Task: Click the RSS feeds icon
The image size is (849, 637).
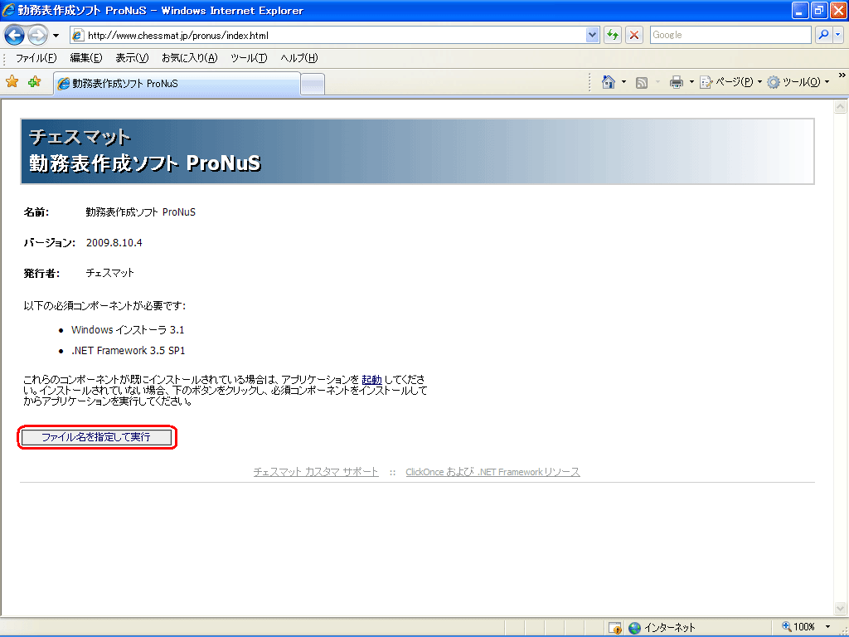Action: pos(642,82)
